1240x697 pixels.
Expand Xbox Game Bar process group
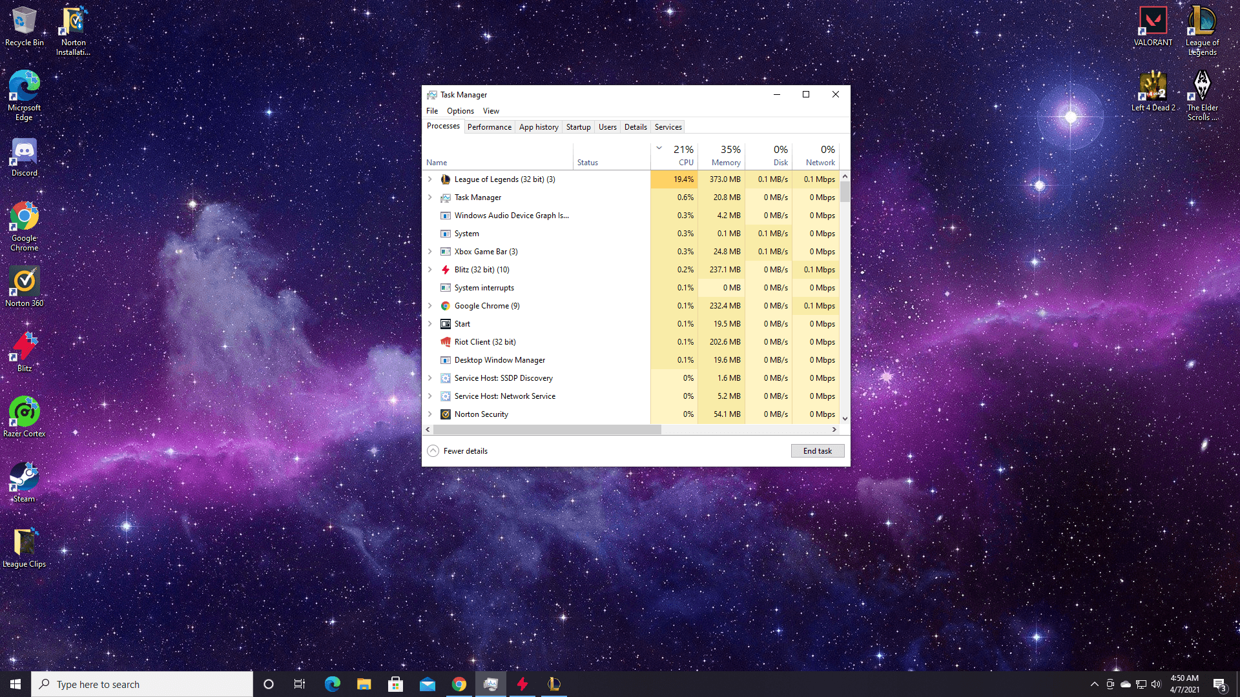coord(430,252)
